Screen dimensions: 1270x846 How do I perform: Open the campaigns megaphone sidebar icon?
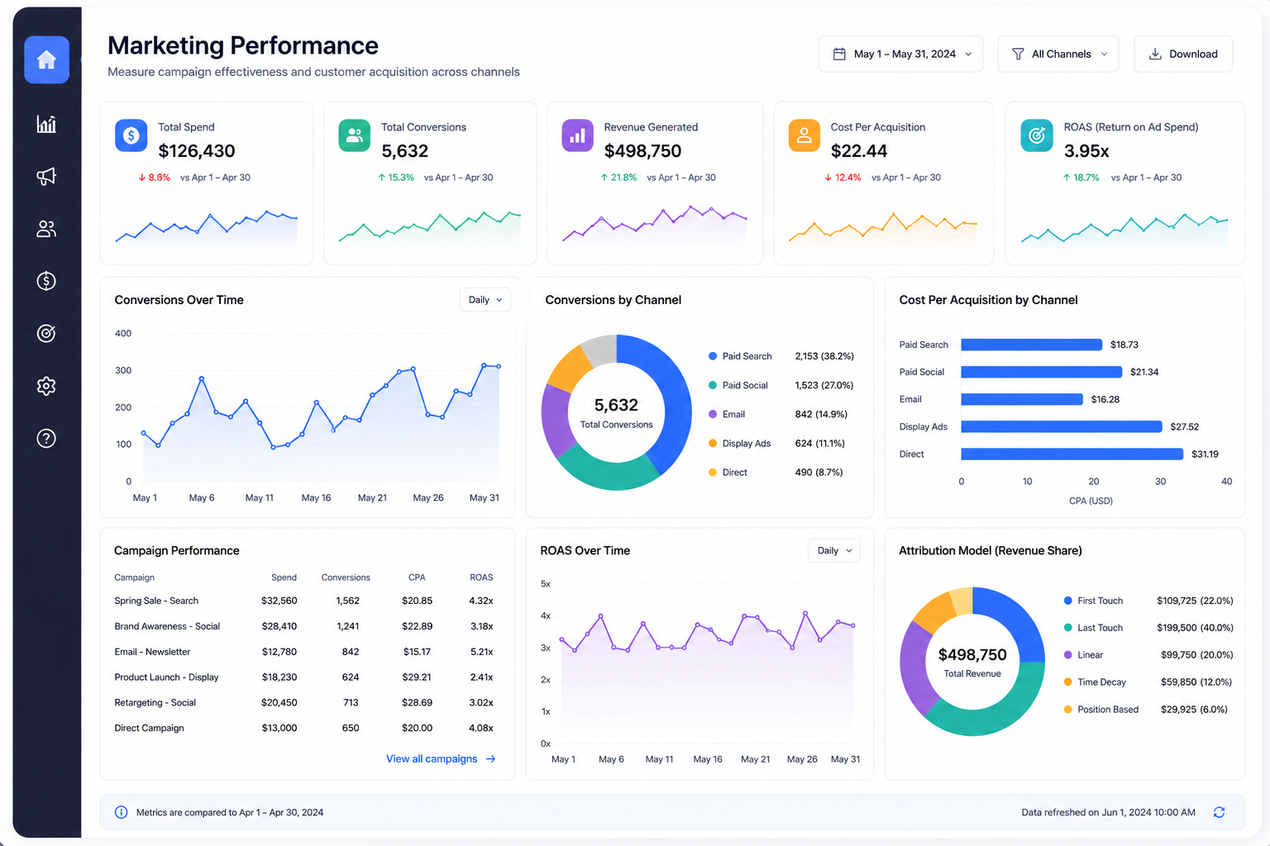[46, 176]
